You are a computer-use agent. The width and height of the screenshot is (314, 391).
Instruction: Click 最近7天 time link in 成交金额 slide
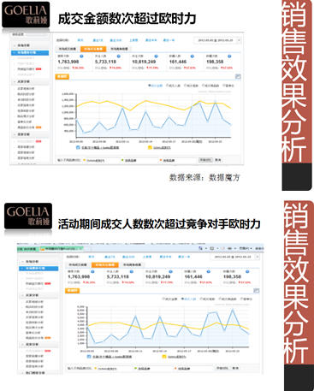point(98,40)
